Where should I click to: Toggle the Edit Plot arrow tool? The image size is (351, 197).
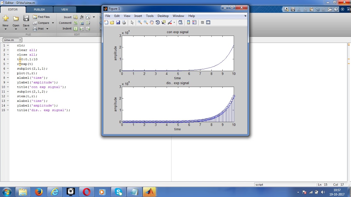click(x=132, y=22)
